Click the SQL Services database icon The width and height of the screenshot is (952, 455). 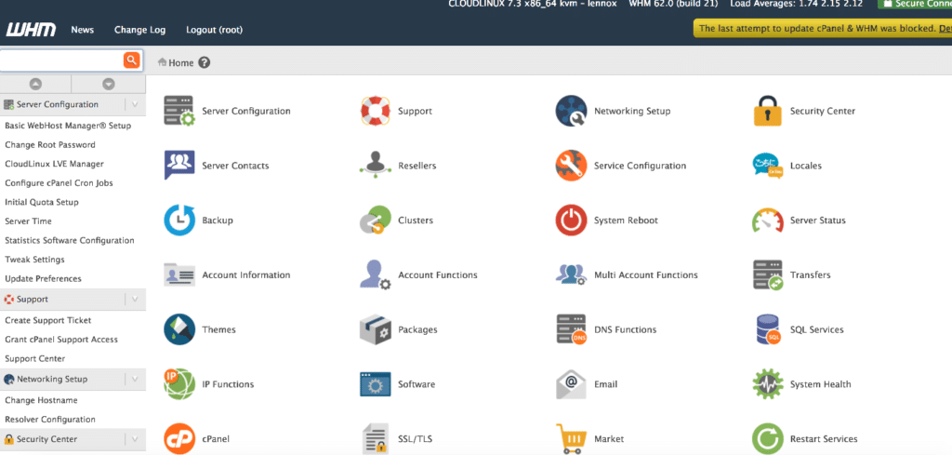point(767,329)
